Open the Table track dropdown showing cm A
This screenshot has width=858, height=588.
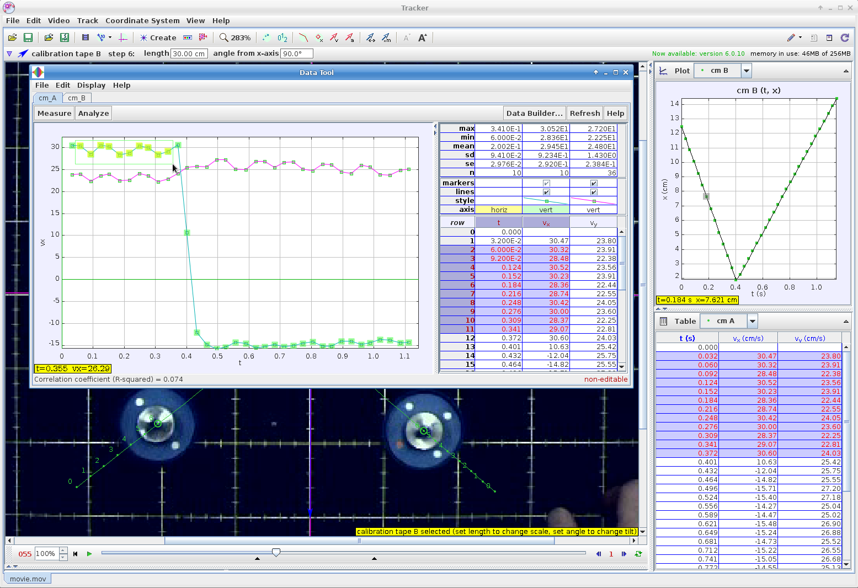[752, 321]
